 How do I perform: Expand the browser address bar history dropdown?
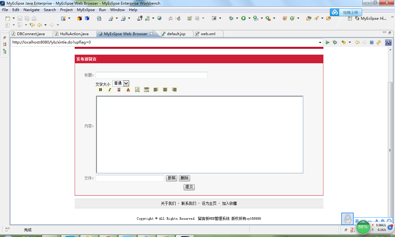pos(320,42)
